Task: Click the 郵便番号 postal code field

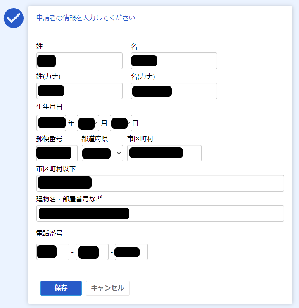Action: pos(57,153)
